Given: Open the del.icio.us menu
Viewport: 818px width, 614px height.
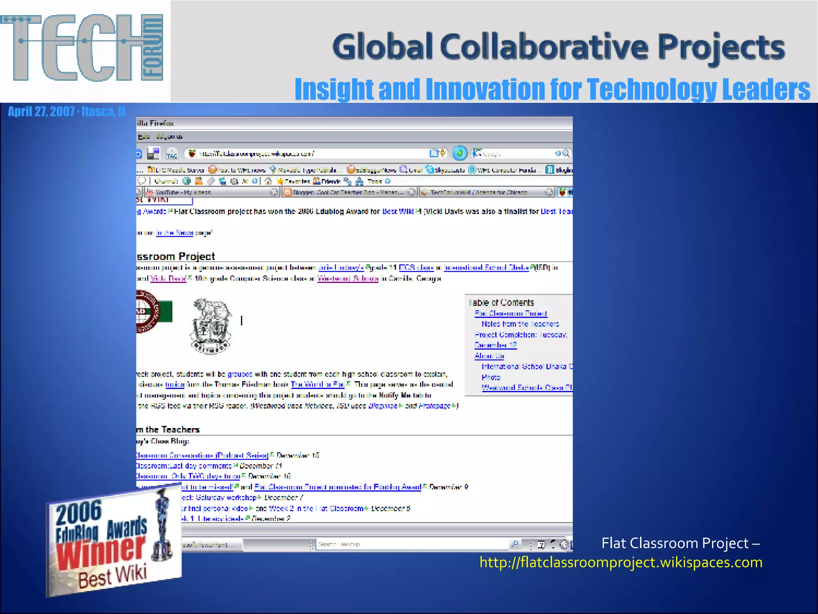Looking at the screenshot, I should pos(169,137).
